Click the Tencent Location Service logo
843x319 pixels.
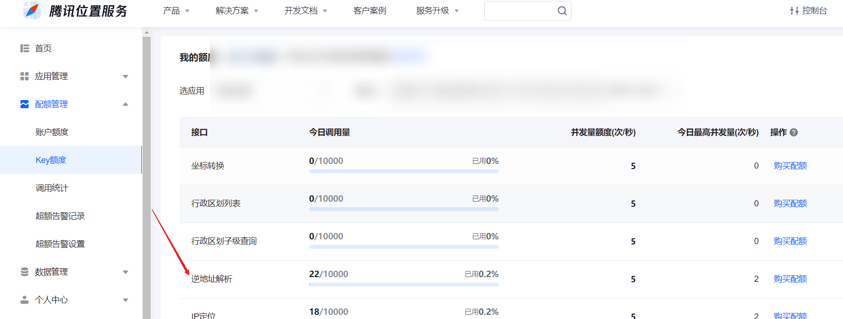coord(32,10)
